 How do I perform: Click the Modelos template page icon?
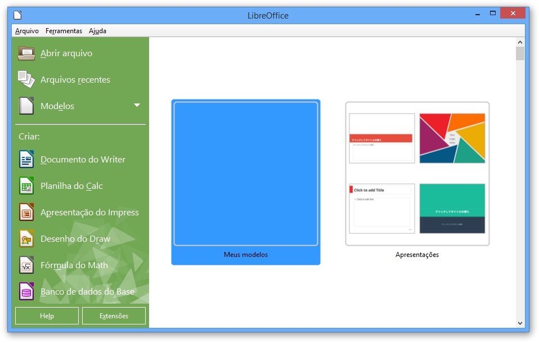pyautogui.click(x=26, y=106)
